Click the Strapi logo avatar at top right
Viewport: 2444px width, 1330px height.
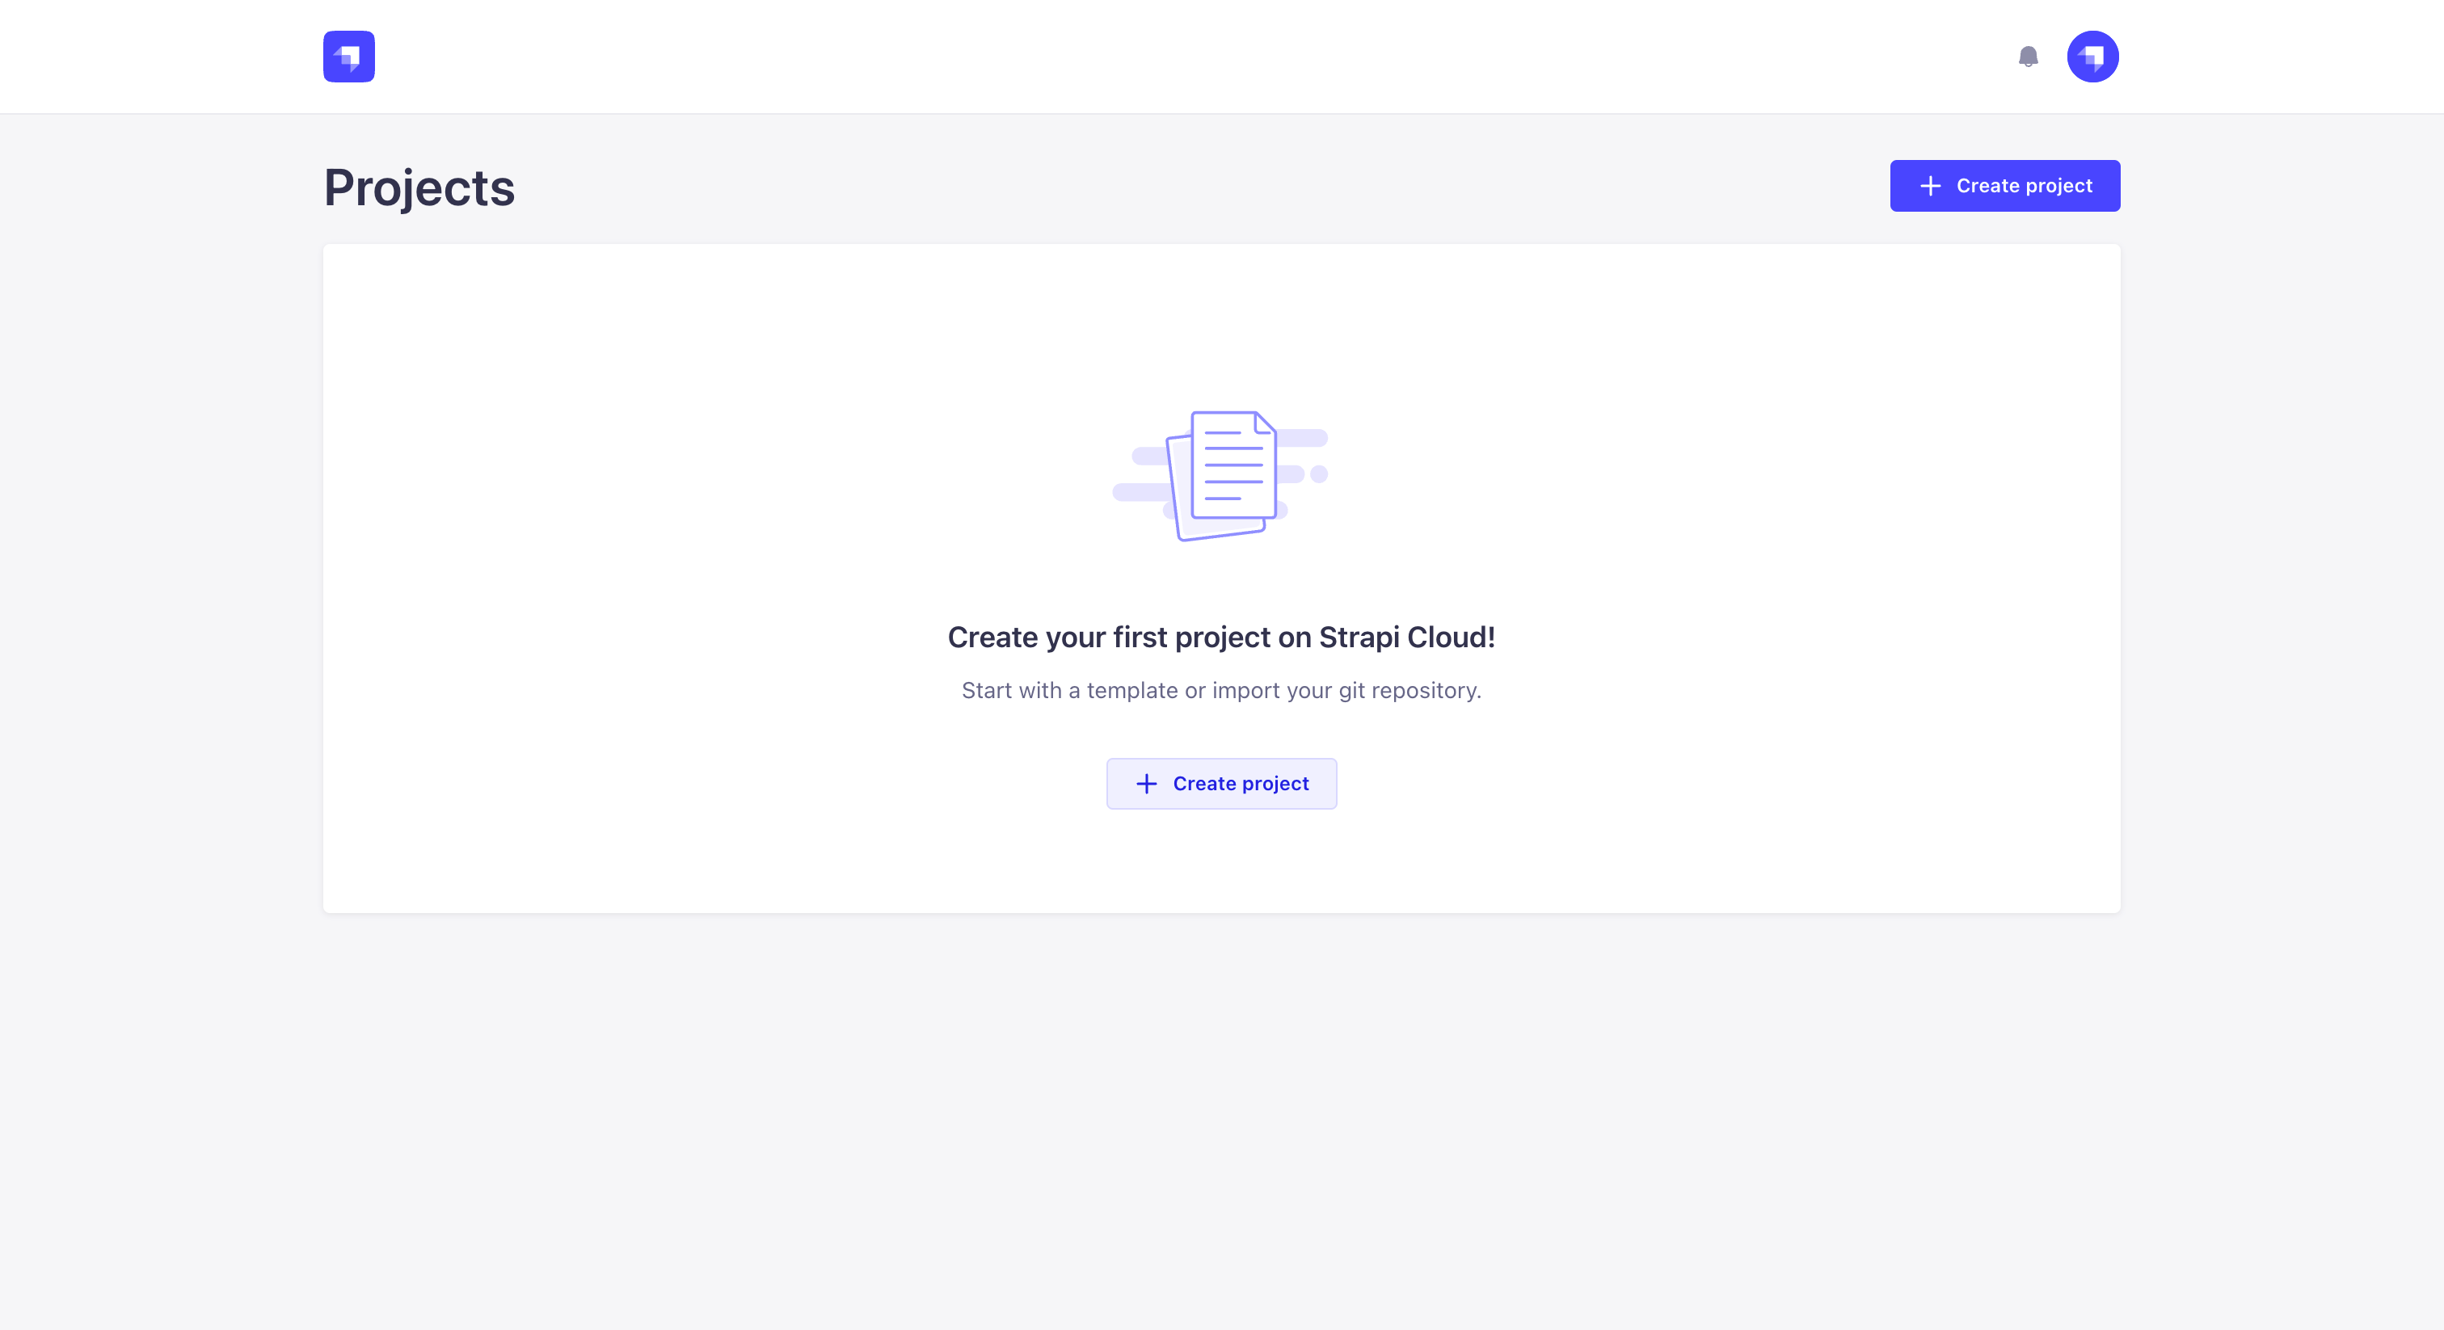(x=2093, y=56)
